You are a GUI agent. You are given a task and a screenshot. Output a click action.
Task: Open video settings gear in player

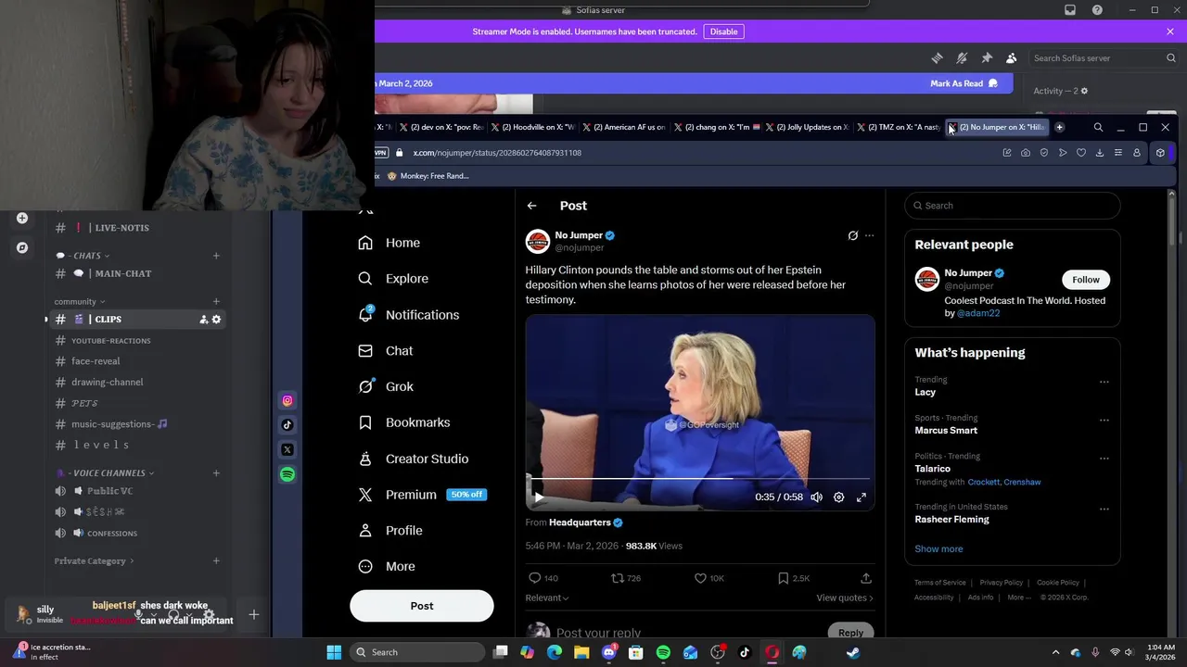tap(839, 497)
